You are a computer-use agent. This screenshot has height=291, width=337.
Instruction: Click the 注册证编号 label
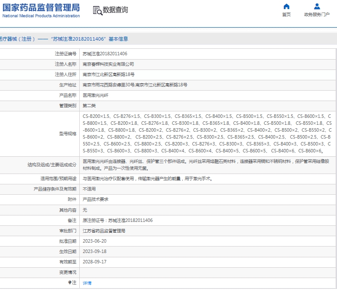65,54
